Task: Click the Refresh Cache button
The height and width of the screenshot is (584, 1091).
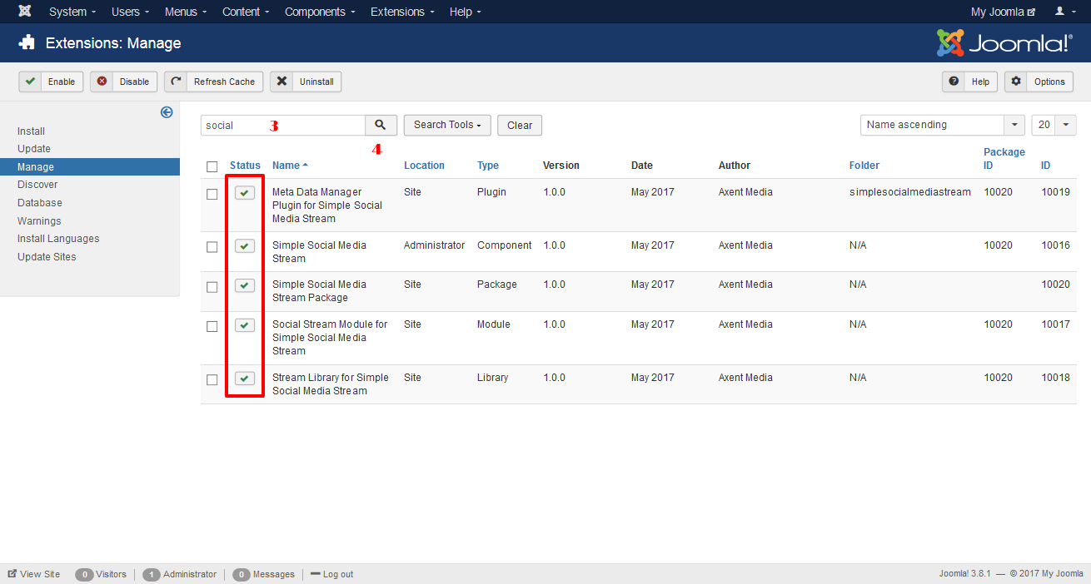Action: [x=213, y=82]
